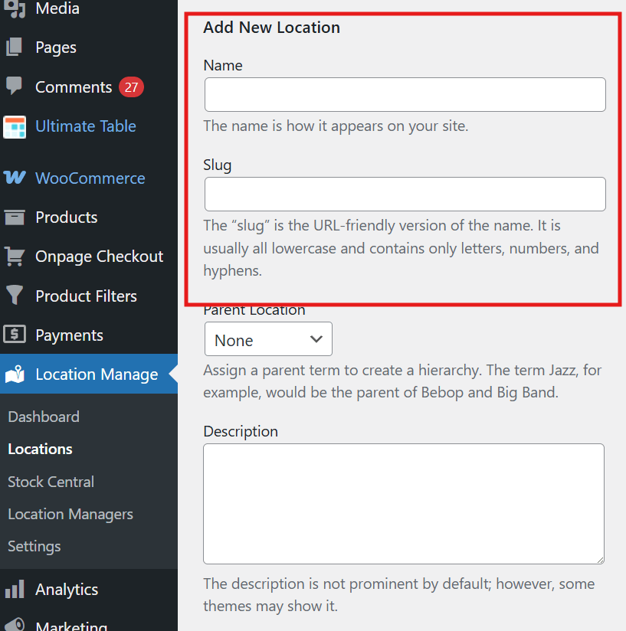Click the Marketing megaphone icon

(16, 626)
